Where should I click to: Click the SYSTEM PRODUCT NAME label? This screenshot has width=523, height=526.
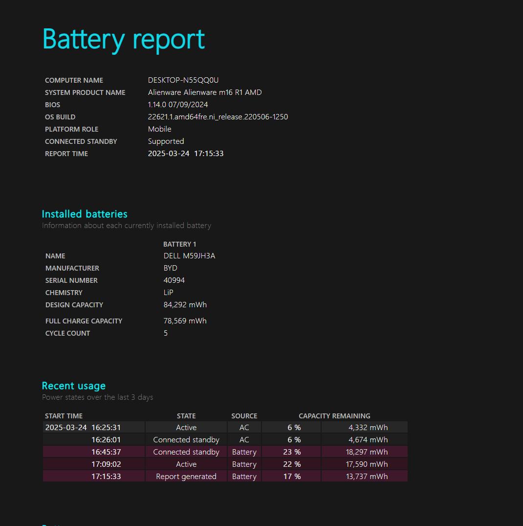(x=85, y=92)
